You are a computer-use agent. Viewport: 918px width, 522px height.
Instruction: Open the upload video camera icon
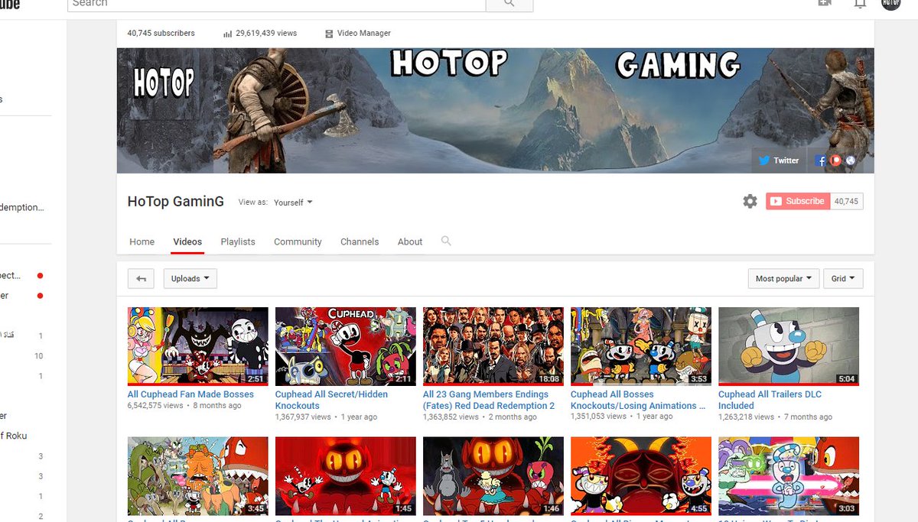(x=825, y=3)
